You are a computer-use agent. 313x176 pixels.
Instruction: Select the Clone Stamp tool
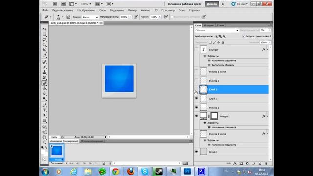pyautogui.click(x=45, y=72)
